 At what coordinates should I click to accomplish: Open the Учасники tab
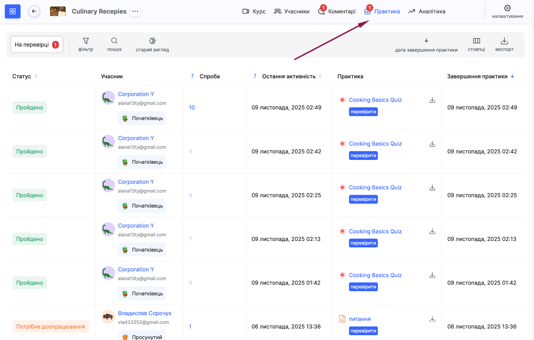coord(292,11)
